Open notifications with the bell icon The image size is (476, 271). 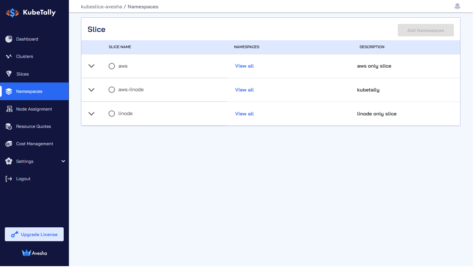coord(457,6)
